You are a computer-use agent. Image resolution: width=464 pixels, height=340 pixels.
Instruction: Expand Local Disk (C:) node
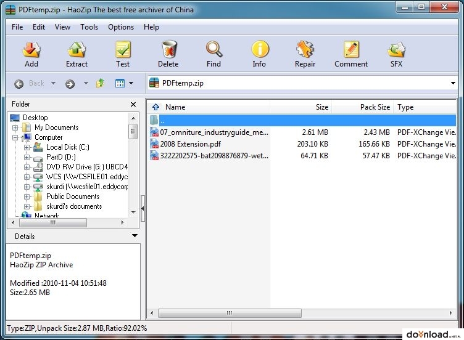click(x=27, y=147)
